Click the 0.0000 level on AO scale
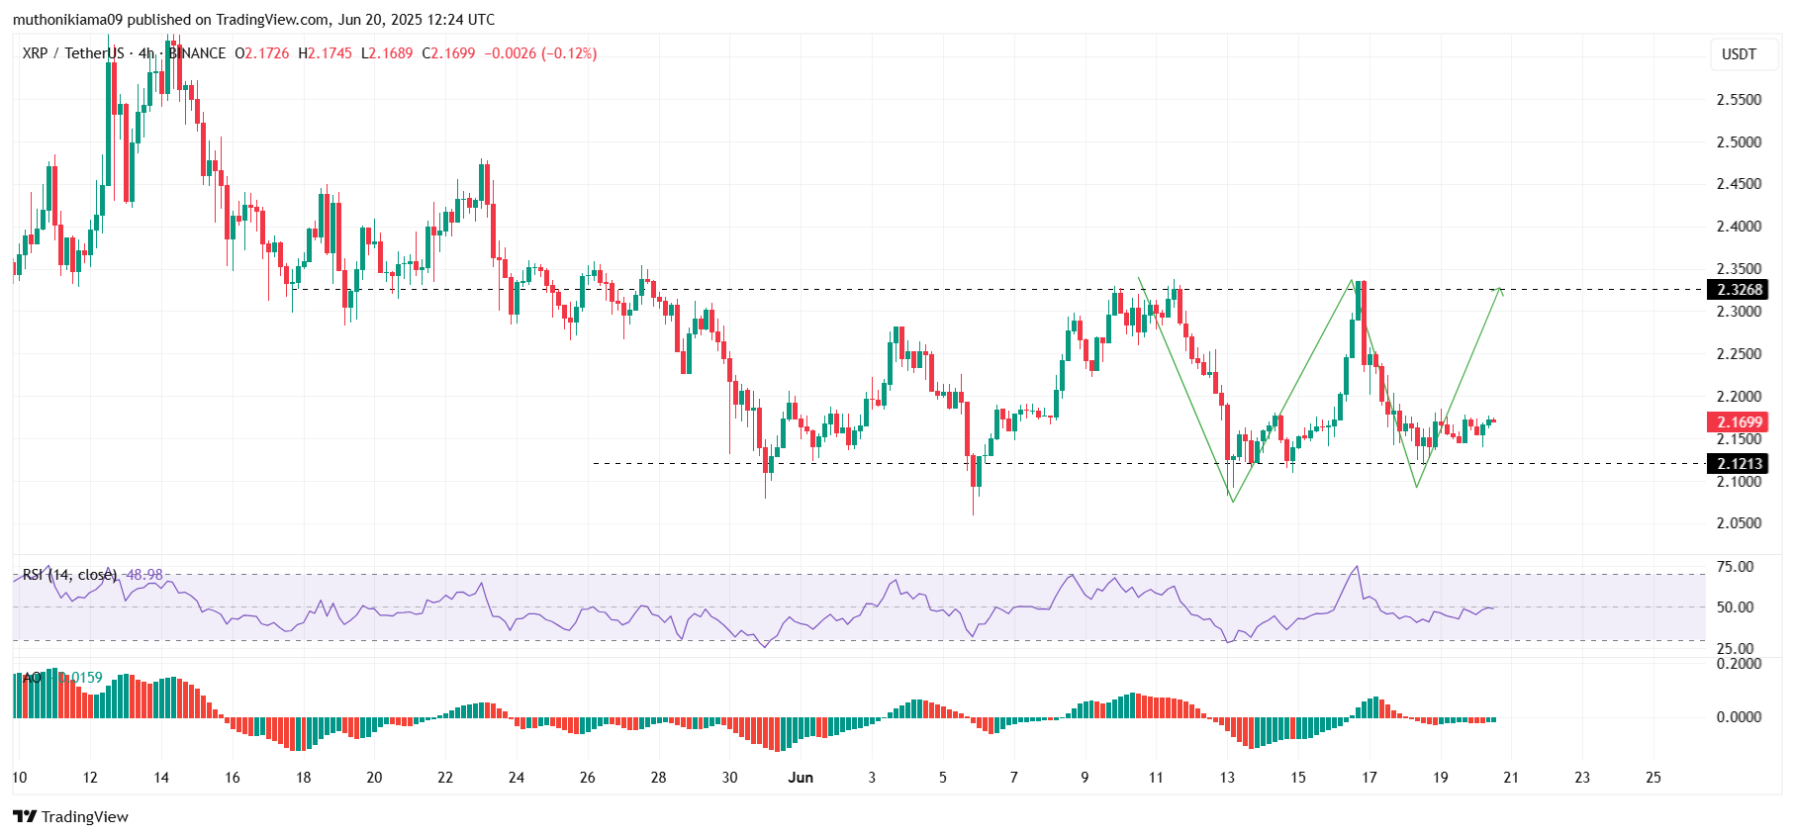1795x838 pixels. point(1739,717)
